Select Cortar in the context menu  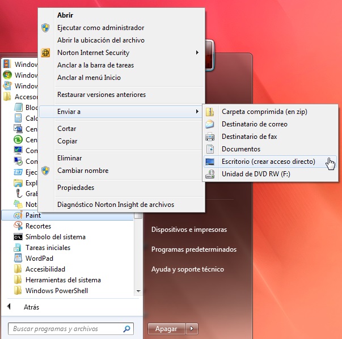pos(121,129)
